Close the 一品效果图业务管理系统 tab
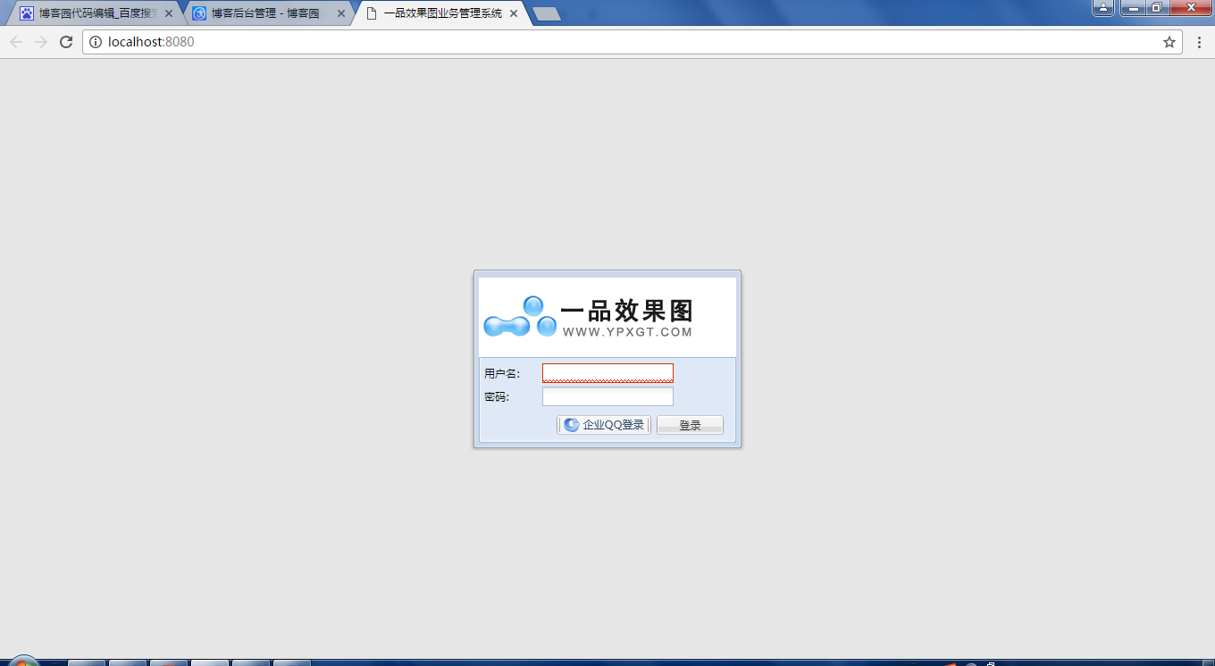 pos(514,13)
